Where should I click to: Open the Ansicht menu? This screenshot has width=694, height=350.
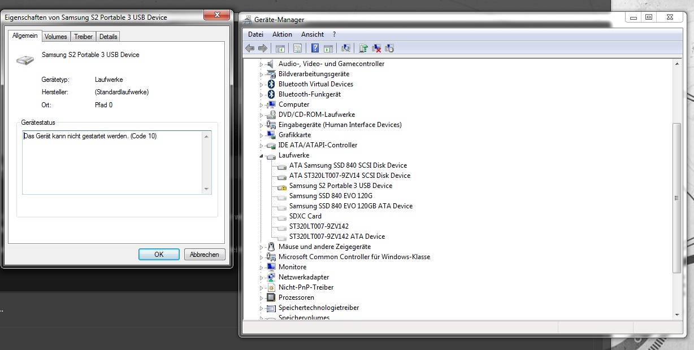313,34
